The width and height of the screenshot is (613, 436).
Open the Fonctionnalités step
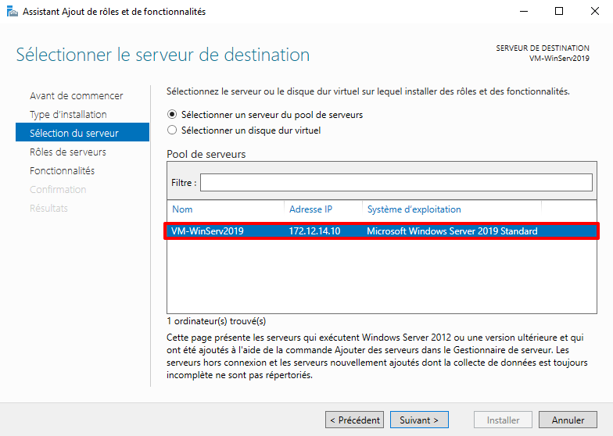[62, 171]
